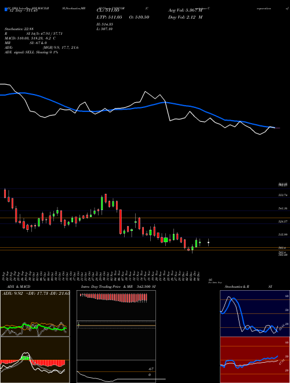290x383 pixels.
Task: Click the 'Day Vol: 2.12 M' label
Action: tap(185, 17)
